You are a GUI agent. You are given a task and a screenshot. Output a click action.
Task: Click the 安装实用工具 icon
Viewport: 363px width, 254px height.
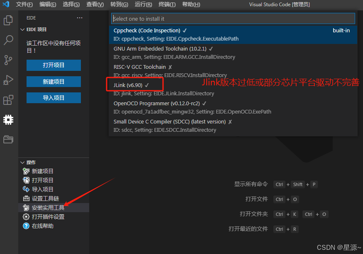coord(26,208)
